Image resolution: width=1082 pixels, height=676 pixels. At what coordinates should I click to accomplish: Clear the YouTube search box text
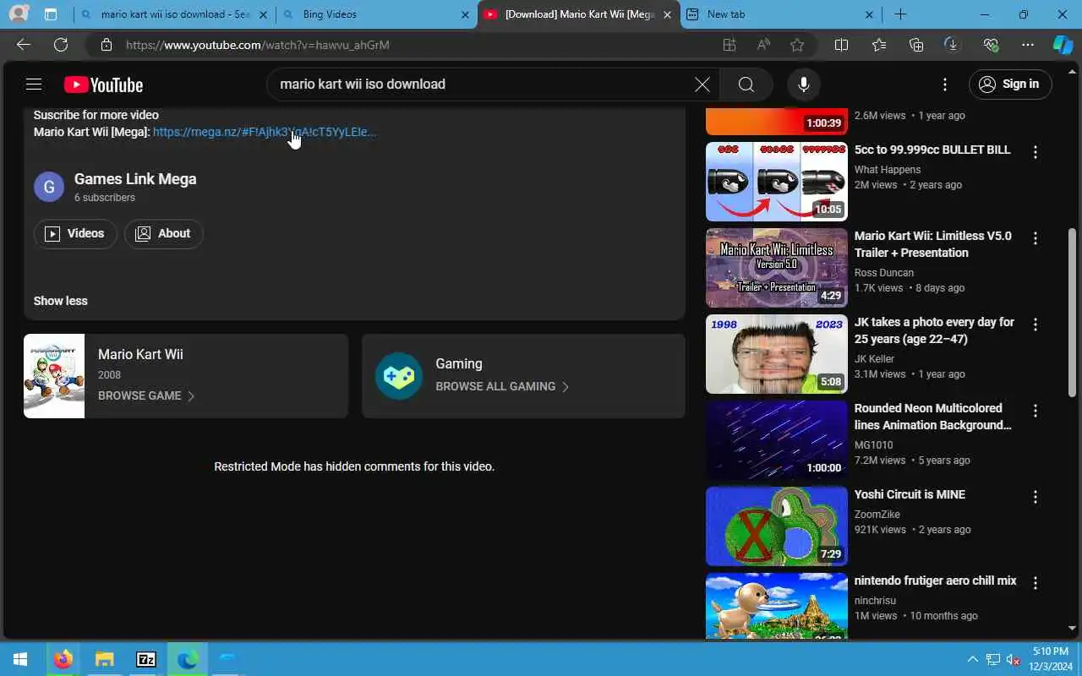(x=702, y=84)
